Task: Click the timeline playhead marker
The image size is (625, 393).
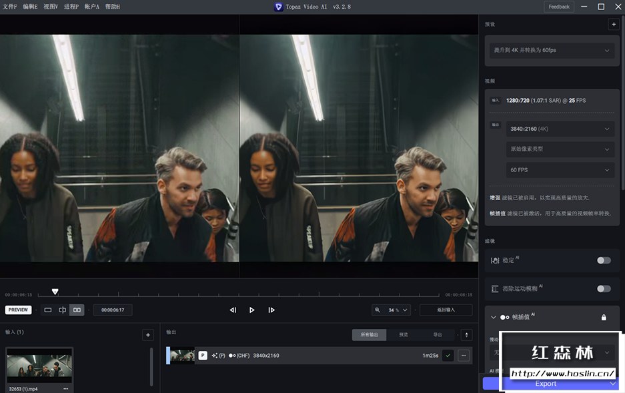Action: (55, 292)
